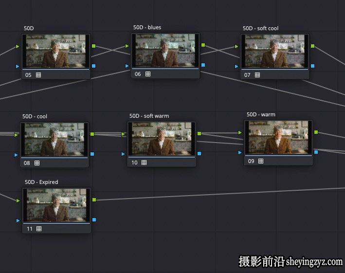Image resolution: width=345 pixels, height=273 pixels.
Task: Click blue key input arrow of node 05
Action: coord(18,66)
